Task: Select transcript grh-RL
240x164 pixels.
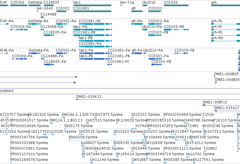Action: click(226, 24)
